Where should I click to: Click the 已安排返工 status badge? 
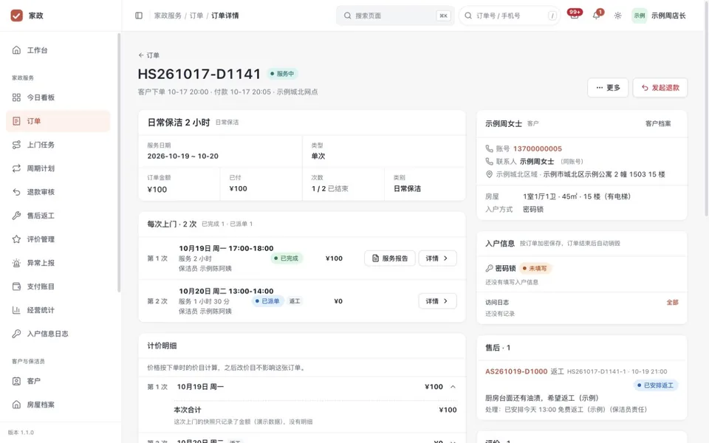tap(655, 385)
